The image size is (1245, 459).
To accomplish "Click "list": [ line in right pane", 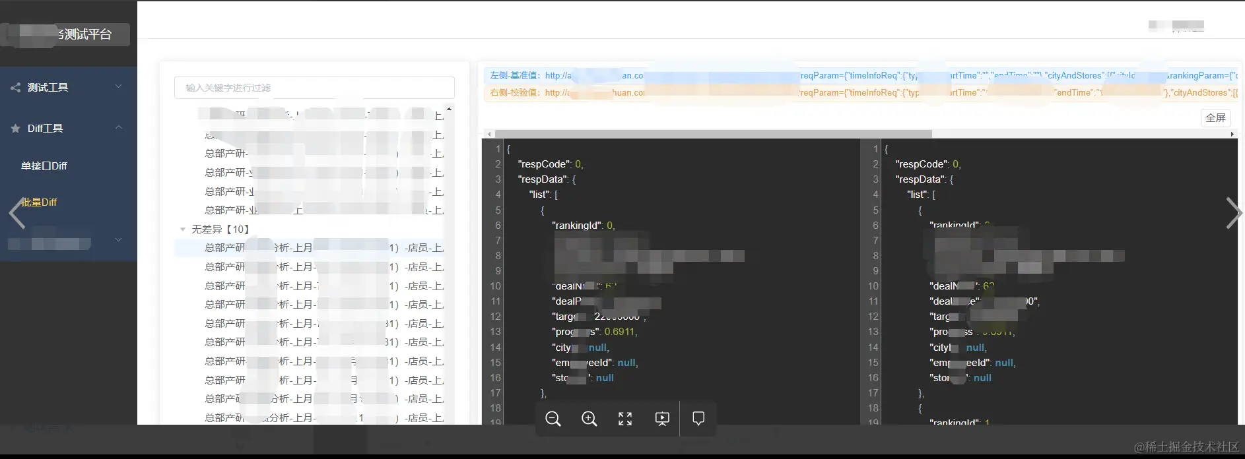I will (x=922, y=195).
